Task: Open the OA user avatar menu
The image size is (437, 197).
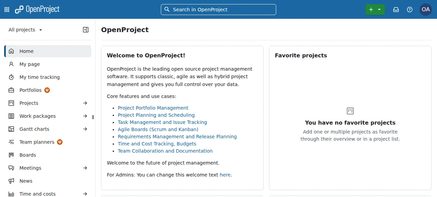Action: coord(426,10)
